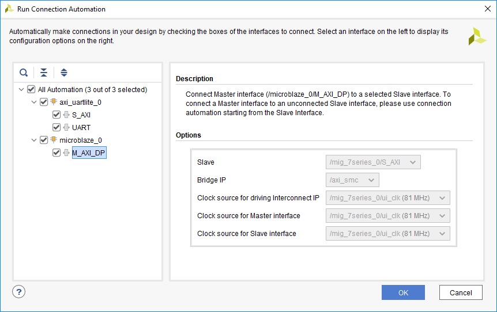
Task: Open Clock source for Master interface dropdown
Action: click(387, 216)
